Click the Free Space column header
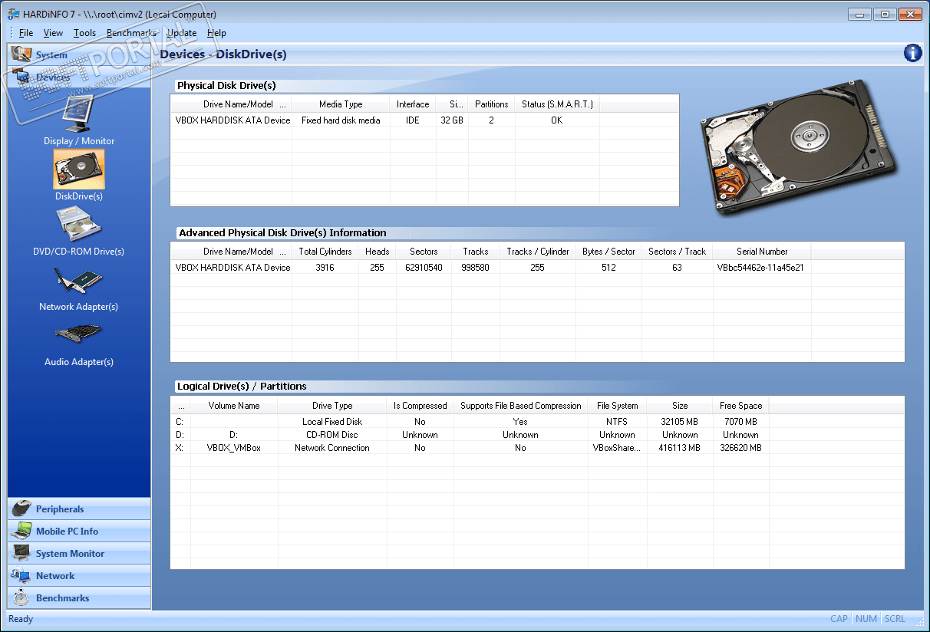This screenshot has height=632, width=930. coord(740,406)
